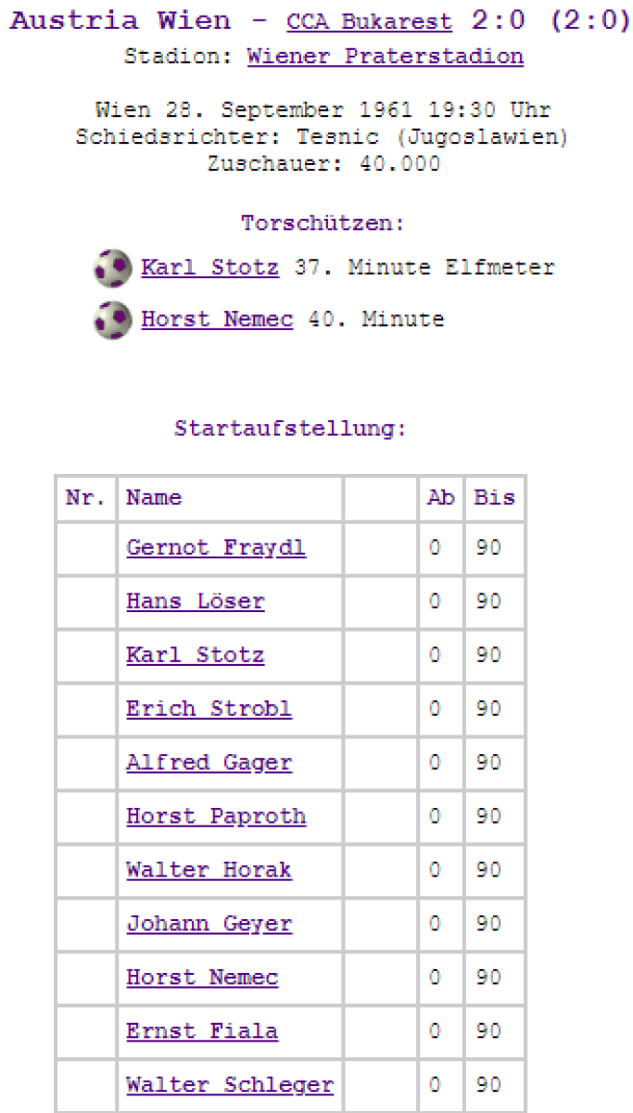This screenshot has width=633, height=1113.
Task: Open Erich Strobl player page
Action: [209, 710]
